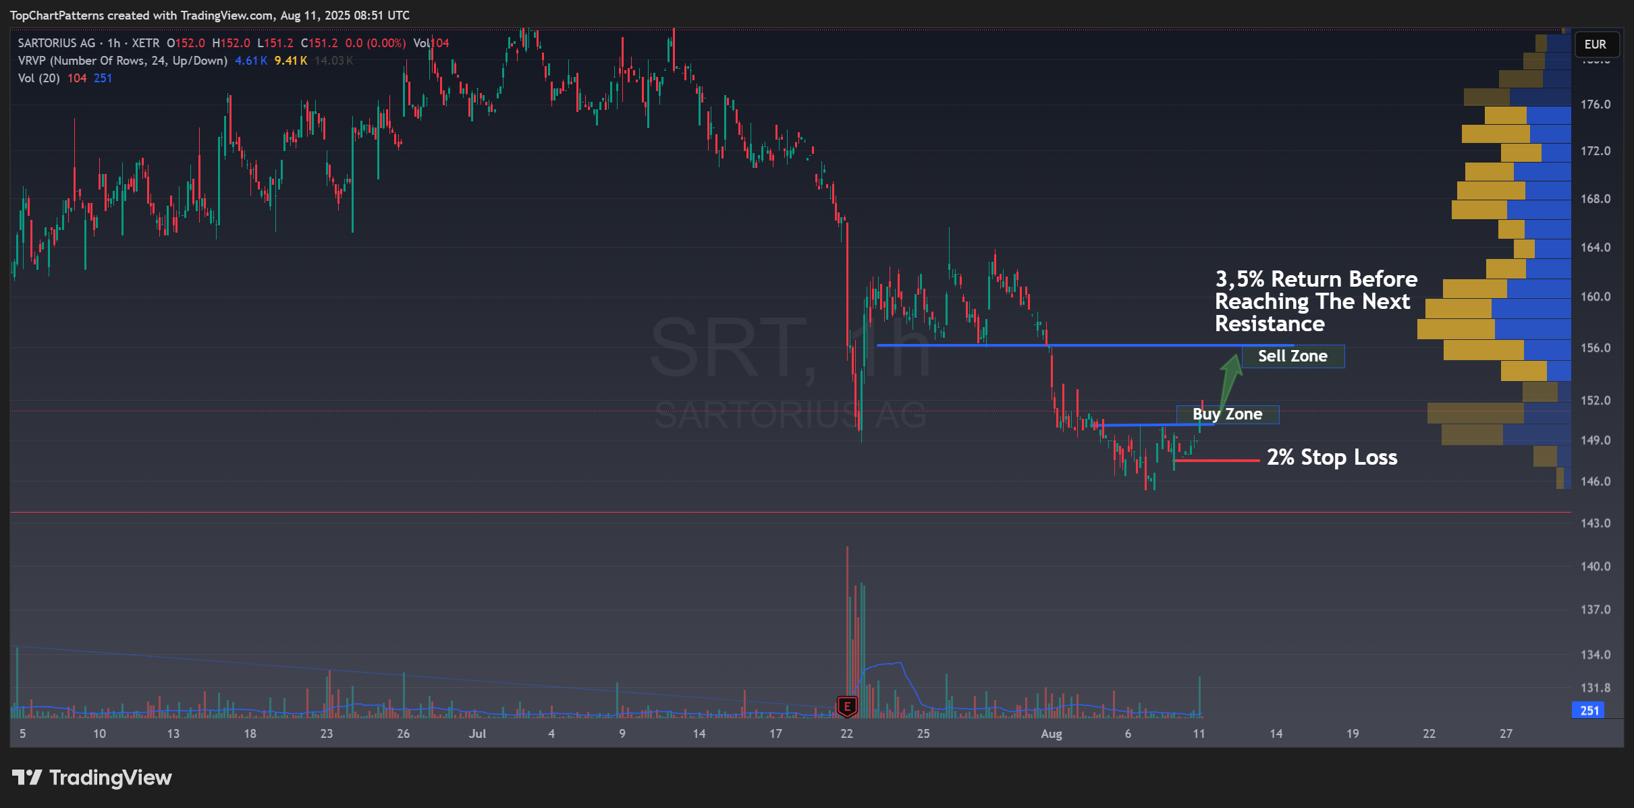The image size is (1634, 808).
Task: Select the '2% Stop Loss' text annotation
Action: 1332,457
